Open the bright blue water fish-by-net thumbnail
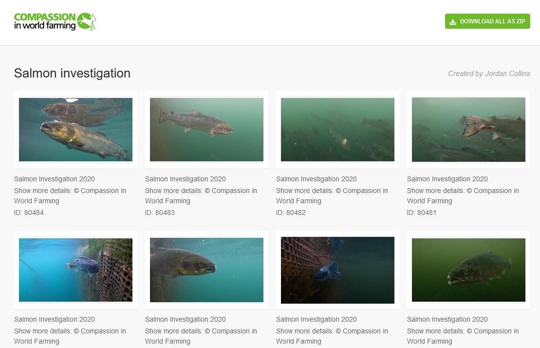 tap(75, 270)
